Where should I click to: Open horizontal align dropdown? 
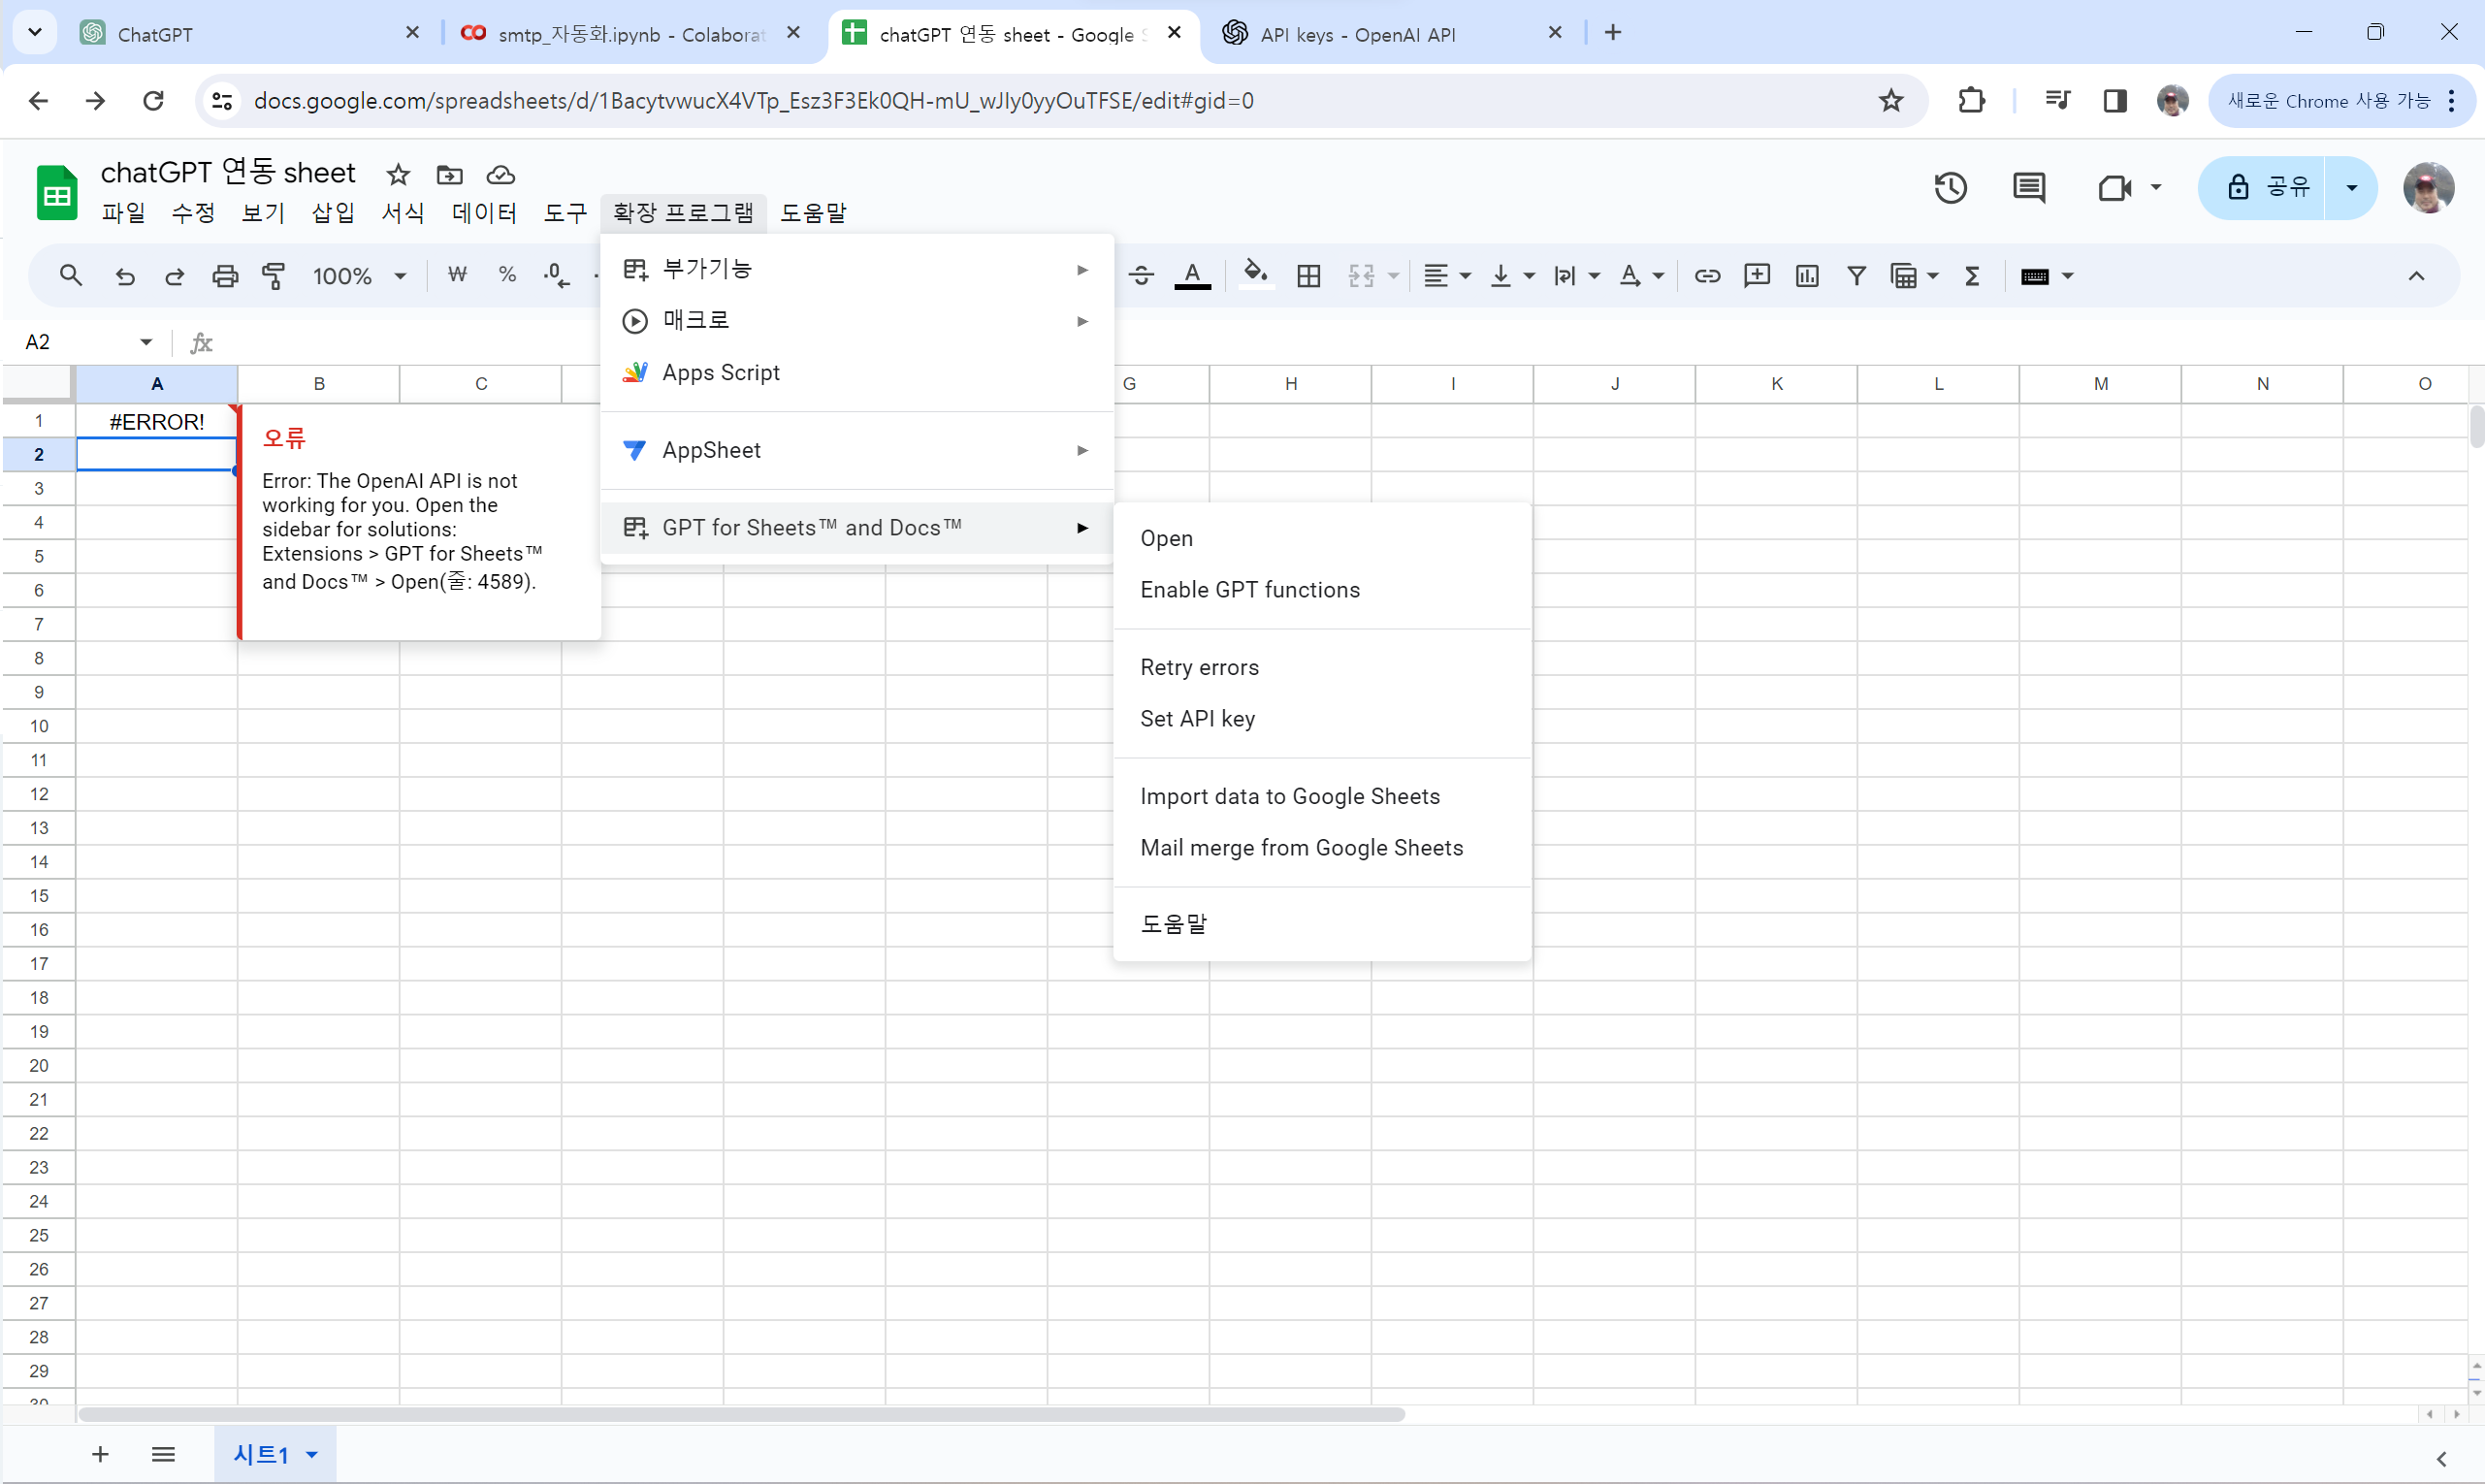point(1446,276)
